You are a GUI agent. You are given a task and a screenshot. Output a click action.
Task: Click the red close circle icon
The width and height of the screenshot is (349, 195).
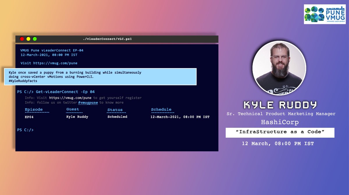coord(22,38)
